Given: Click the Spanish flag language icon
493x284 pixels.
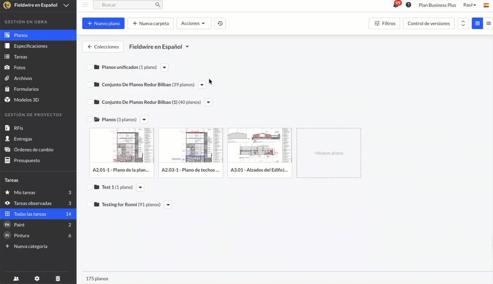Looking at the screenshot, I should (x=486, y=5).
